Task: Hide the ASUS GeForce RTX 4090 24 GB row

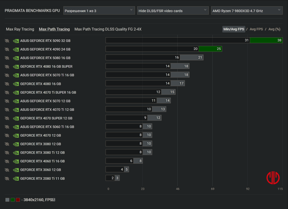Action: [x=7, y=49]
